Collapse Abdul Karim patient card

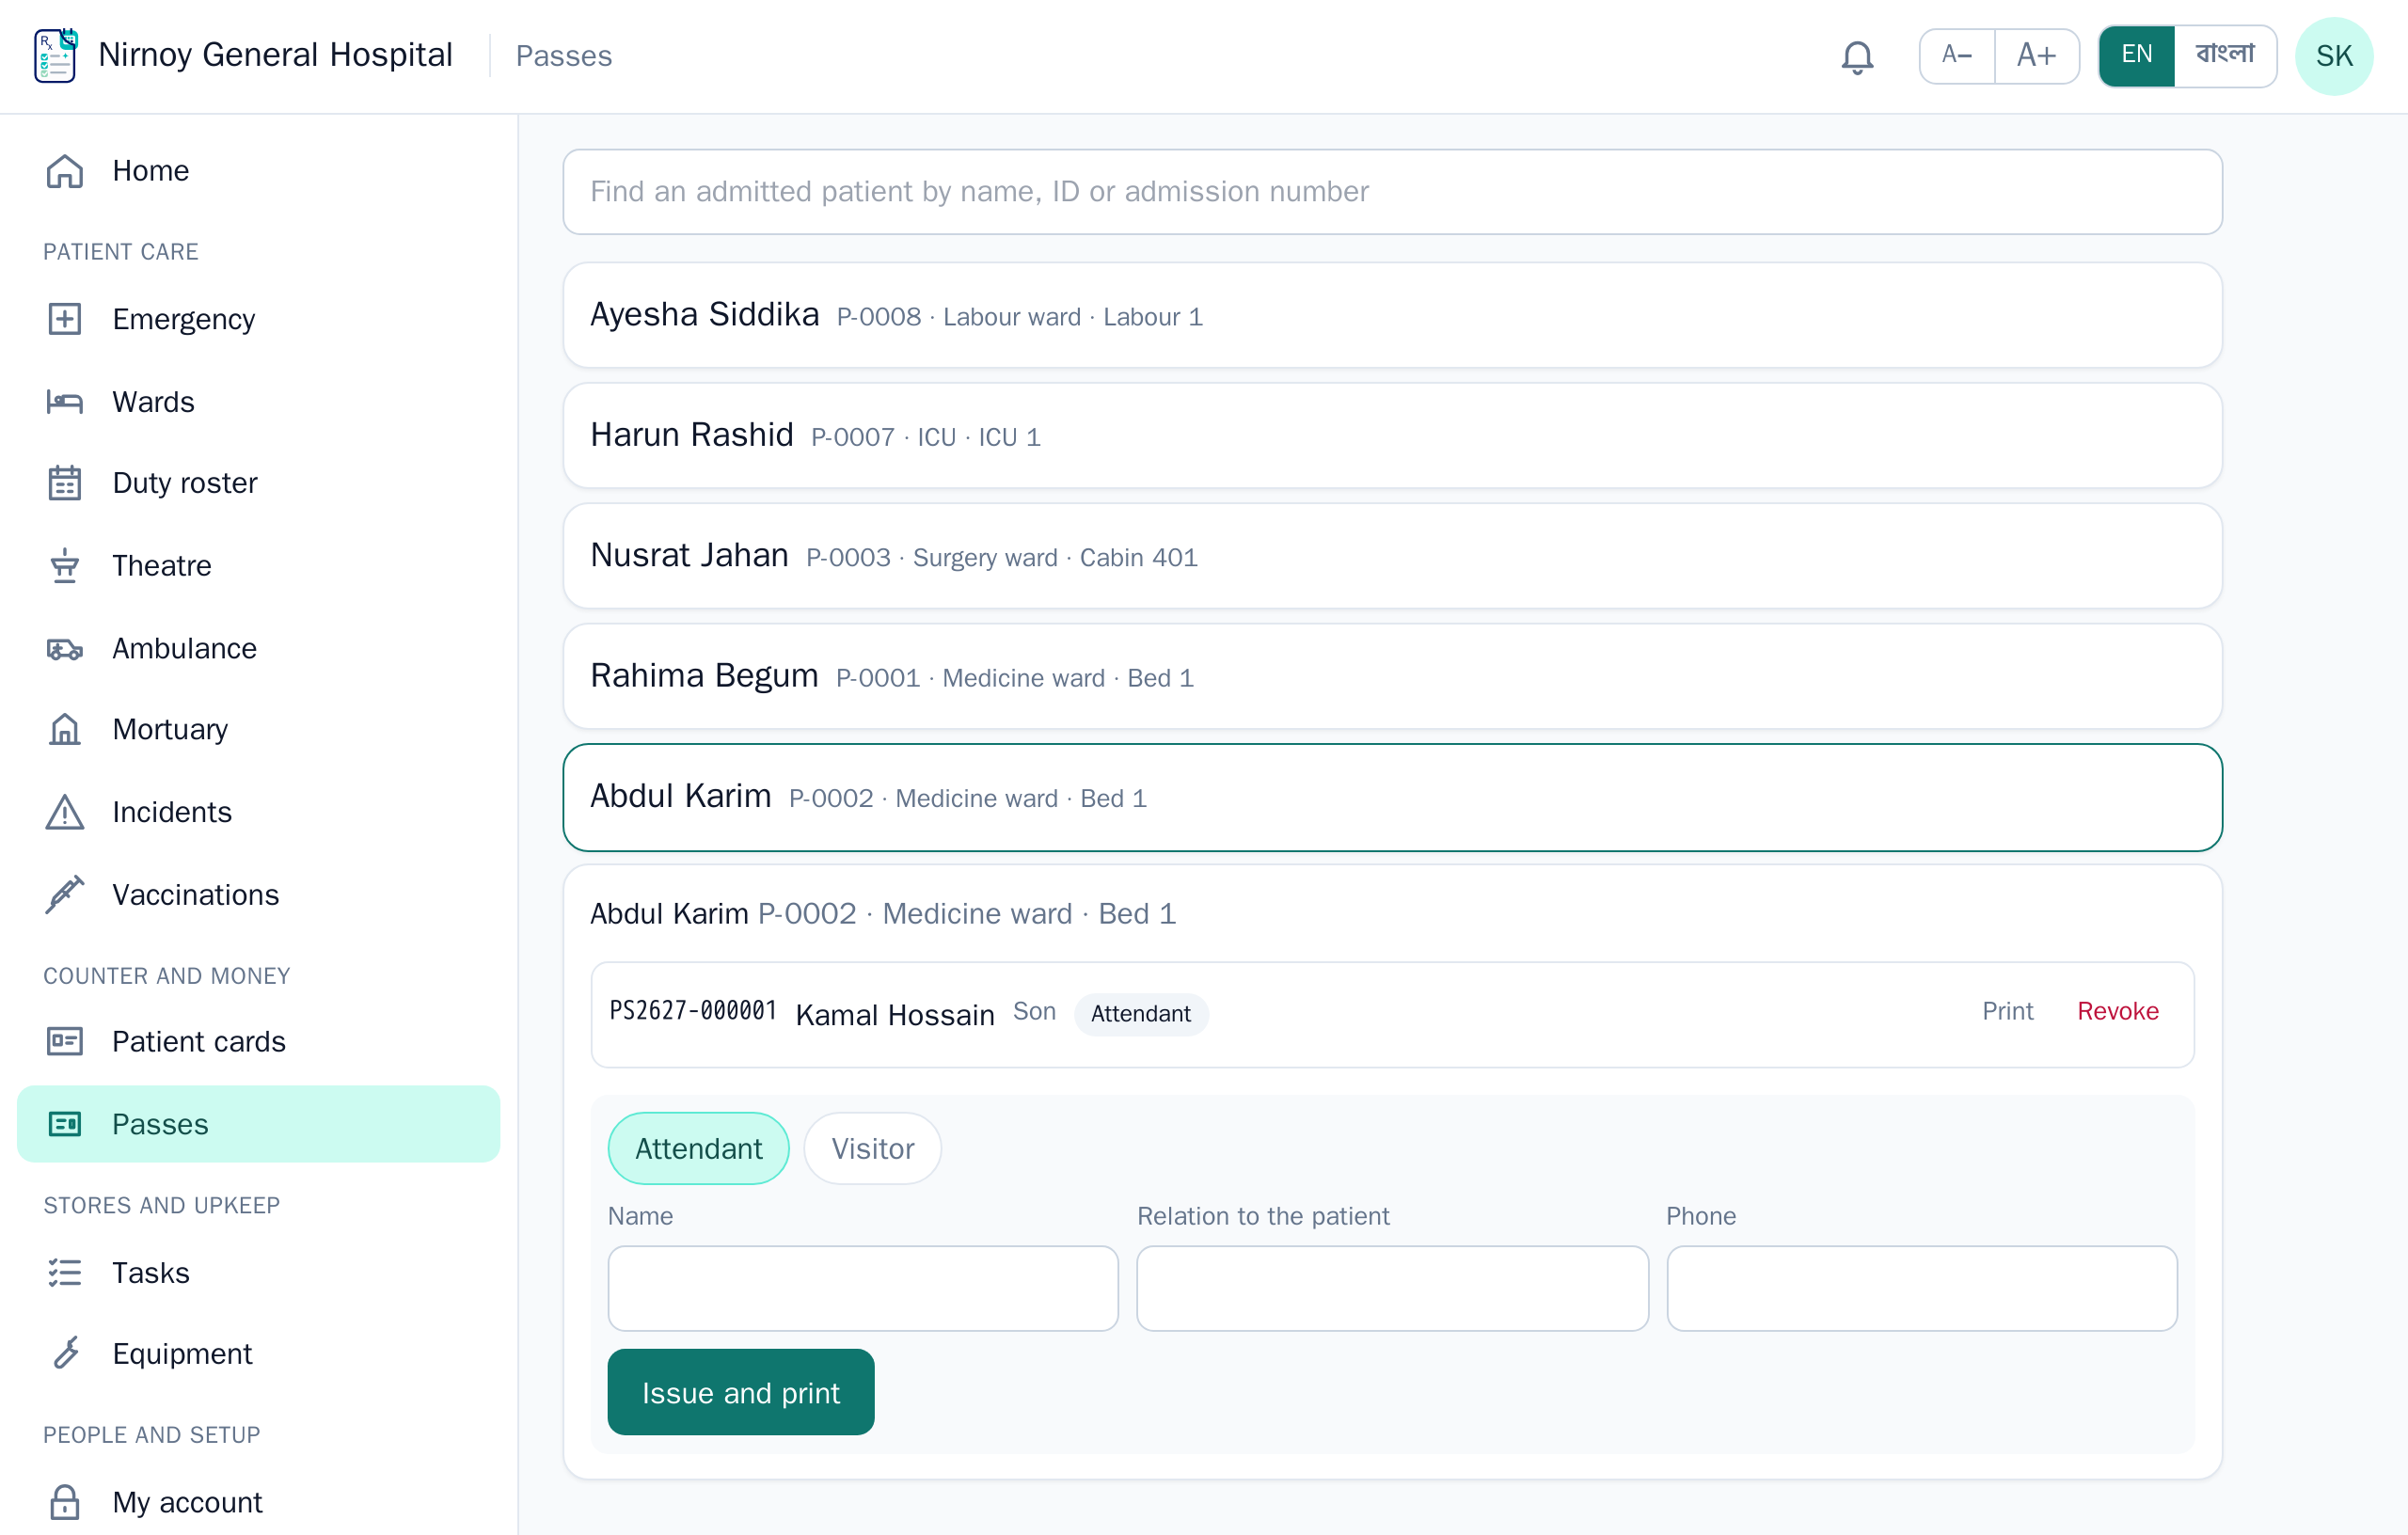[x=1392, y=797]
